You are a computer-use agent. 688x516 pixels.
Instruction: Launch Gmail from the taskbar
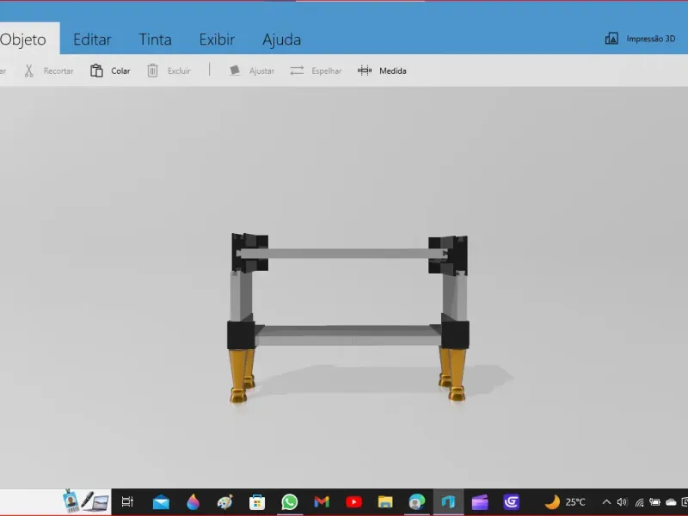tap(322, 501)
